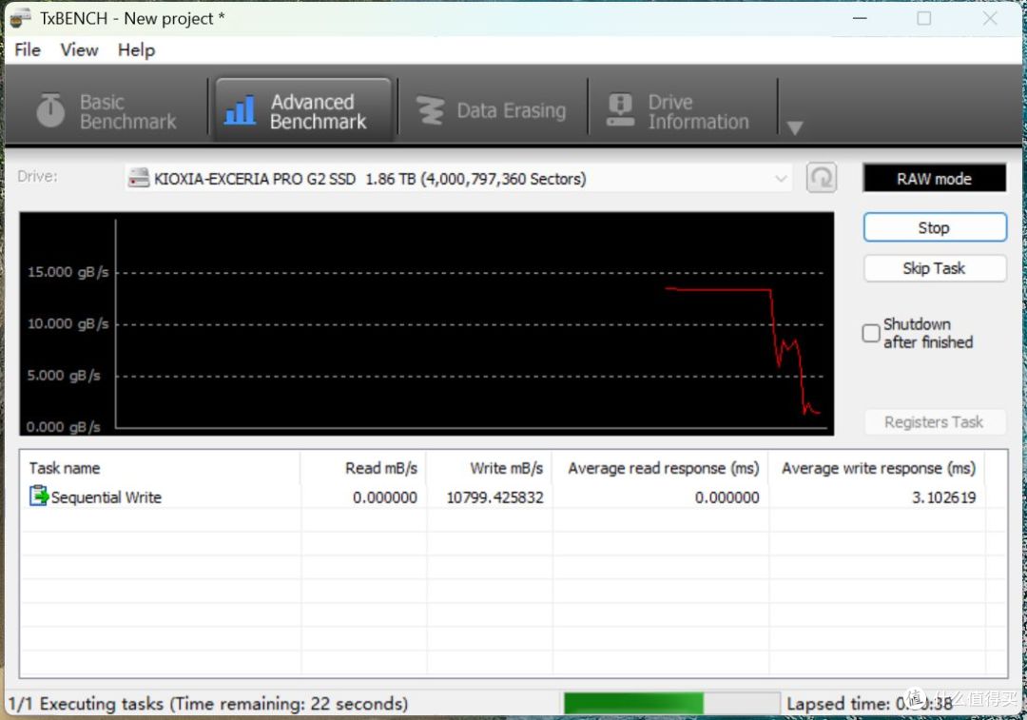The height and width of the screenshot is (720, 1027).
Task: Click the Data Erasing icon
Action: pyautogui.click(x=431, y=110)
